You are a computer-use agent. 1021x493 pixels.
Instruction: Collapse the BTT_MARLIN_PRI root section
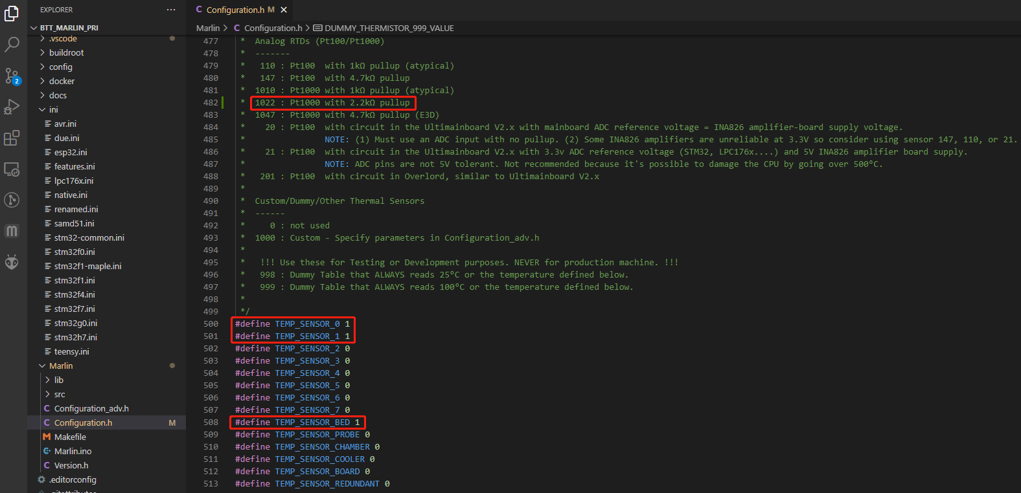69,28
